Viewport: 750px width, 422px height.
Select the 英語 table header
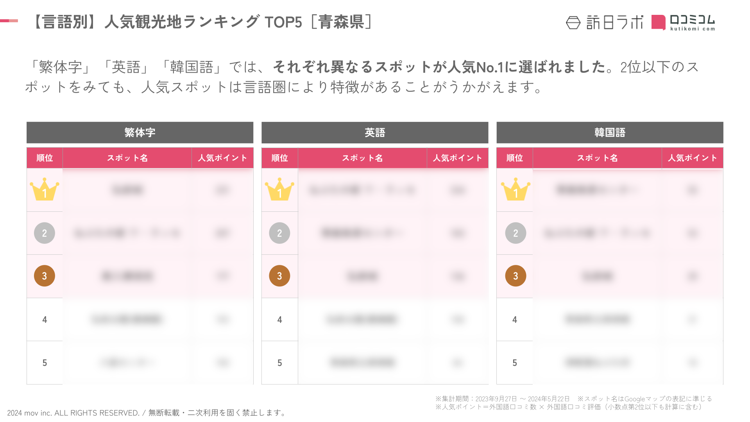(375, 132)
